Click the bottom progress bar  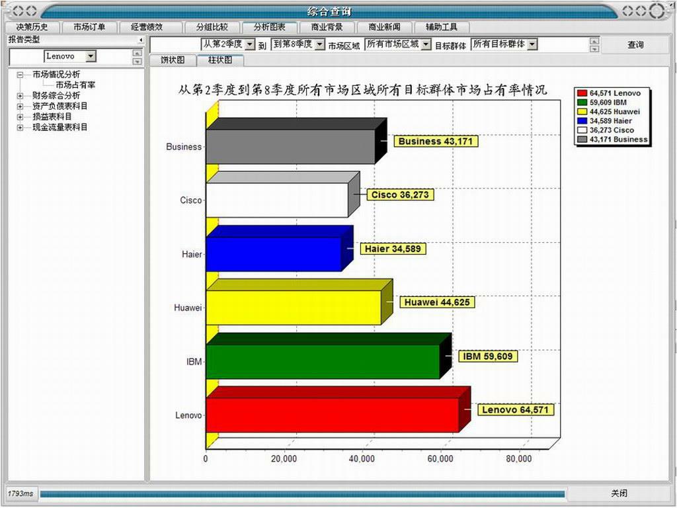pyautogui.click(x=302, y=493)
